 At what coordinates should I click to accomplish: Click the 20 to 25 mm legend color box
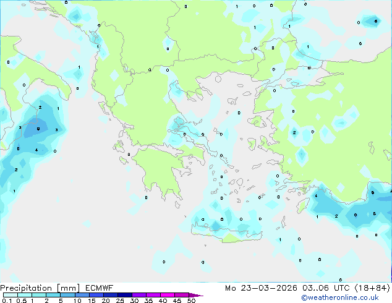click(110, 295)
